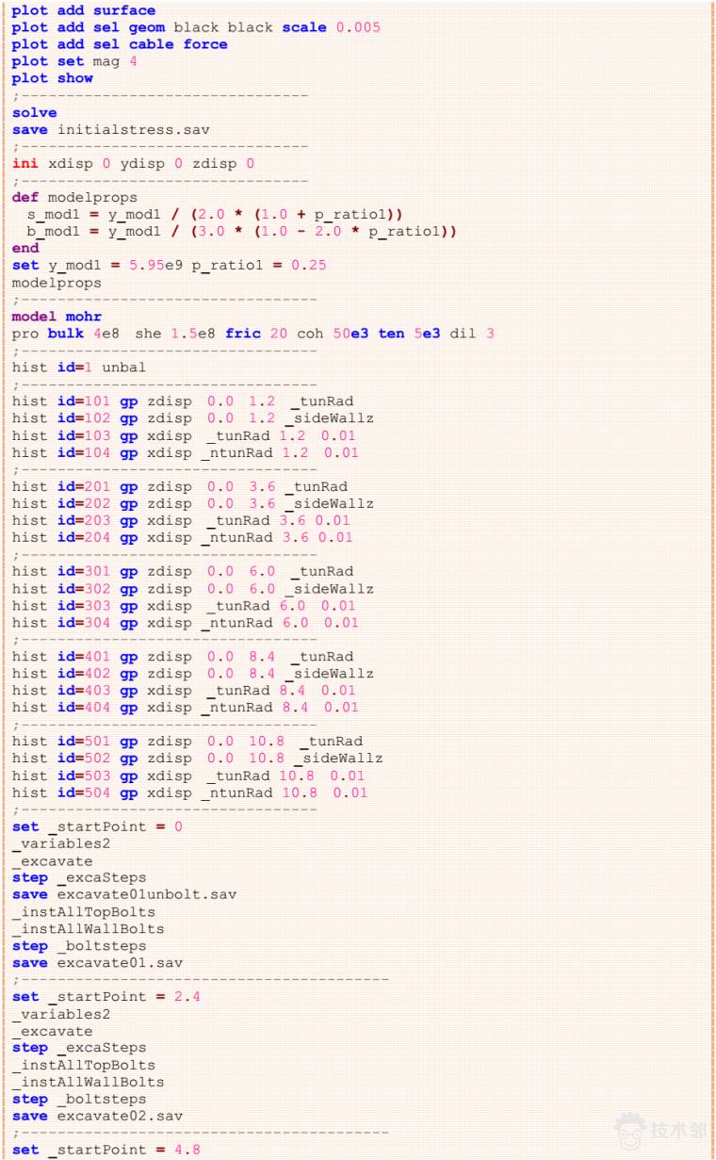Viewport: 716px width, 1160px height.
Task: Click the 'save excavate02.sav' line
Action: [x=97, y=1116]
